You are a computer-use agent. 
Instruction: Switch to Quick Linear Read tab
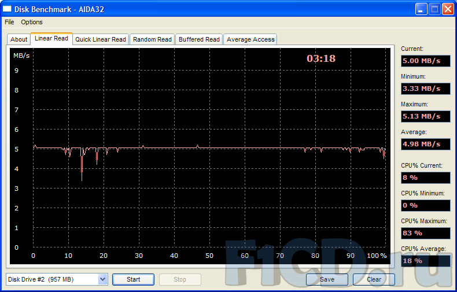(101, 39)
